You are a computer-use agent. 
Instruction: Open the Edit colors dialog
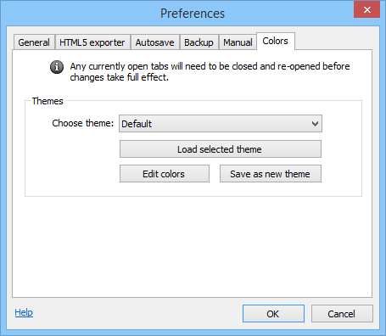pos(165,174)
